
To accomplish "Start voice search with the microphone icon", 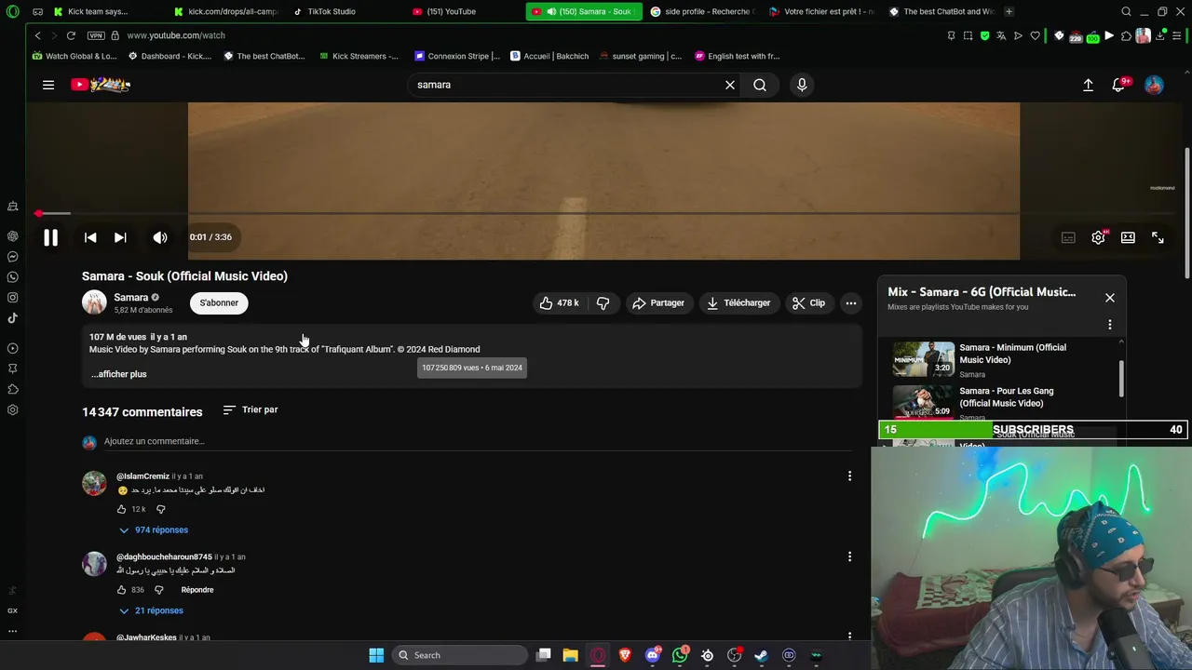I will (802, 85).
